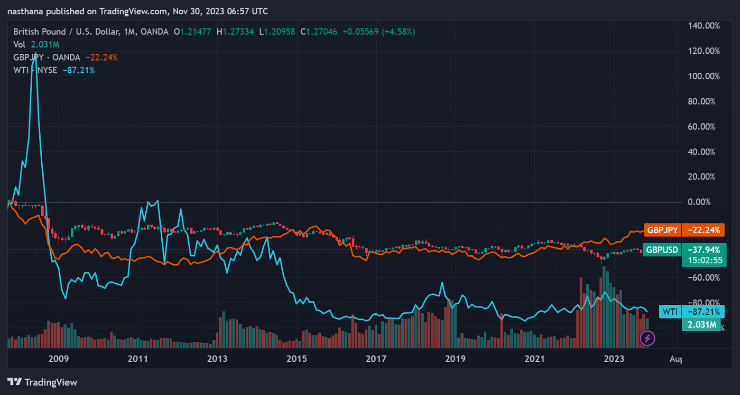This screenshot has width=740, height=395.
Task: Select the cyan WTI price scale label
Action: [x=671, y=312]
